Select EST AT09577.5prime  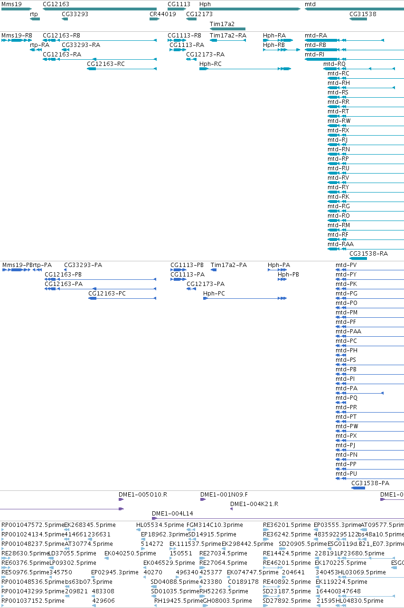[363, 530]
